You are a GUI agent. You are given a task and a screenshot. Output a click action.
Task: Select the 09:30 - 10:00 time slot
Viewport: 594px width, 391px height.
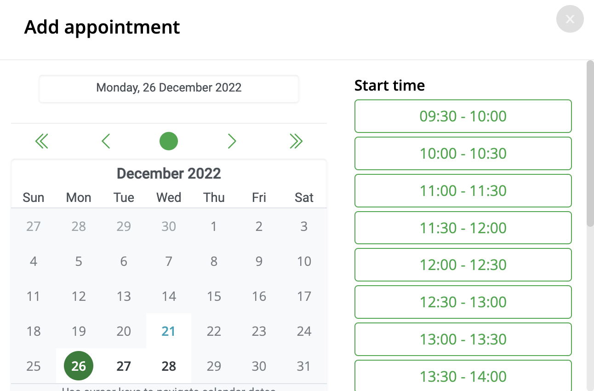coord(463,116)
